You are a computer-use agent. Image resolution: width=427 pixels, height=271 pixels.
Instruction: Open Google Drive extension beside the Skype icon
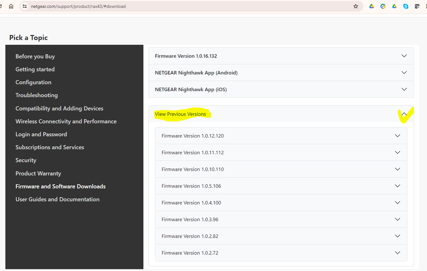click(395, 6)
